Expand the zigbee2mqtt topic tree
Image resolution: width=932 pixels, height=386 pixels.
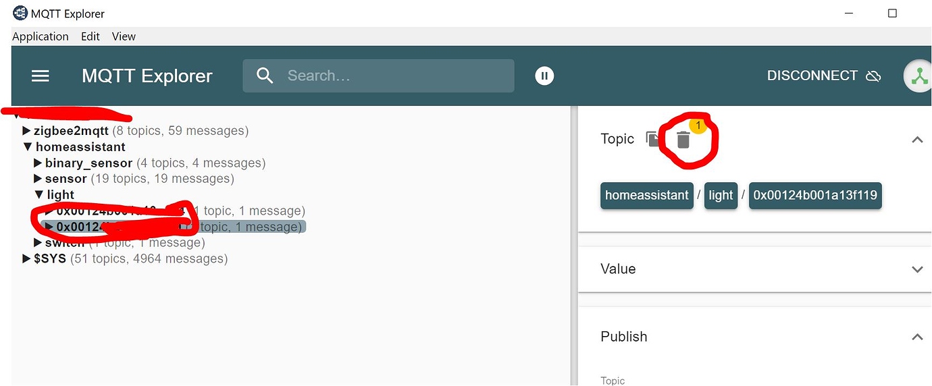click(27, 131)
